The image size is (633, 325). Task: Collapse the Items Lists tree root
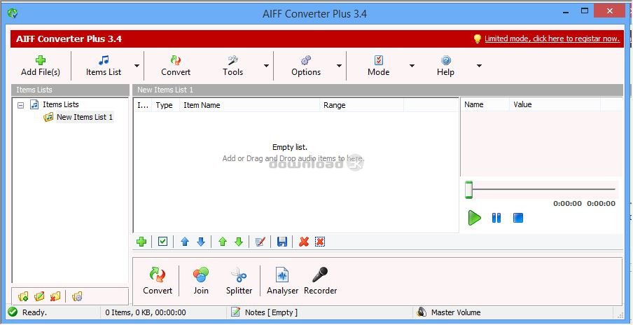(21, 105)
